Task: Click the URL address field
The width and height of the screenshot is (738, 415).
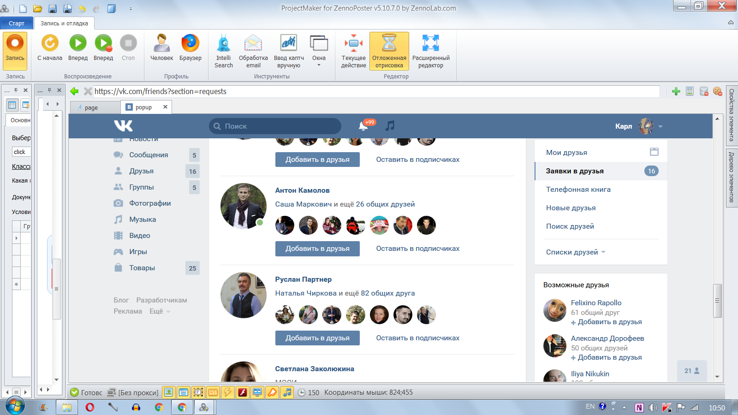Action: [x=376, y=91]
